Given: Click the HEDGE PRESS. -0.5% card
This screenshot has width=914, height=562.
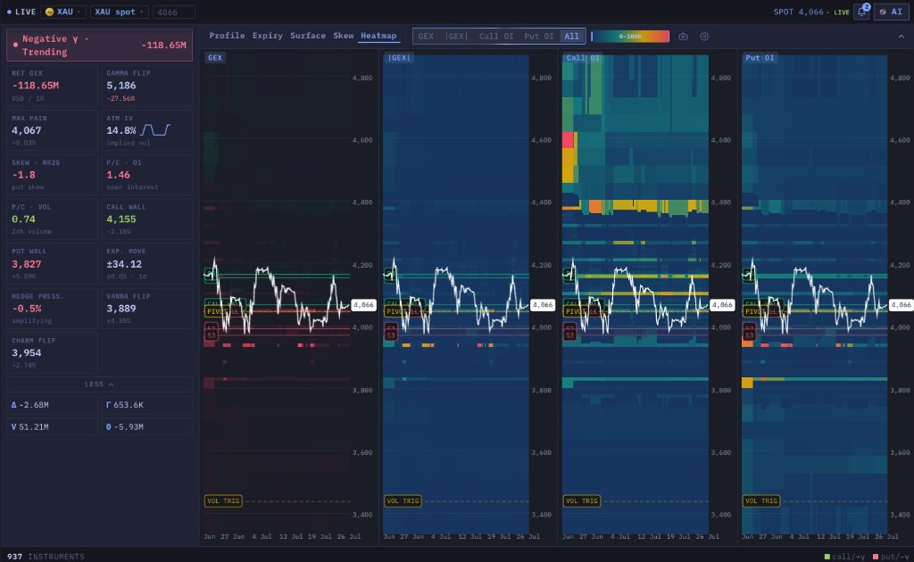Looking at the screenshot, I should tap(51, 308).
